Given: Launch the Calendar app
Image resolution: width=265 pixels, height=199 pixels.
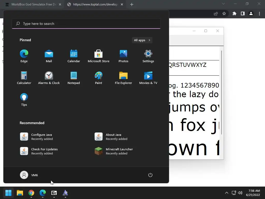Looking at the screenshot, I should click(74, 56).
